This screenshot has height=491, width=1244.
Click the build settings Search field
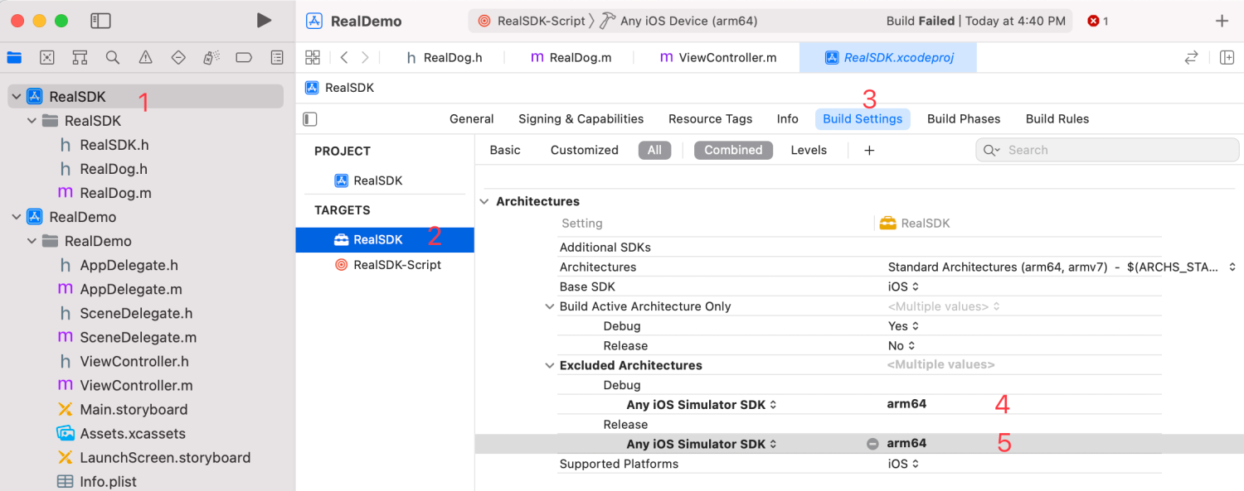(x=1107, y=150)
